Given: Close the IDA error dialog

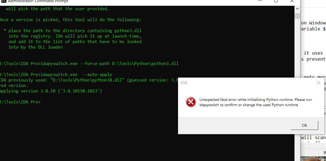Looking at the screenshot, I should point(318,83).
